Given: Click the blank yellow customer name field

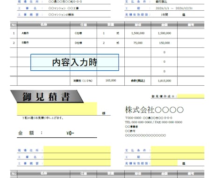Looking at the screenshot, I should pyautogui.click(x=57, y=109).
